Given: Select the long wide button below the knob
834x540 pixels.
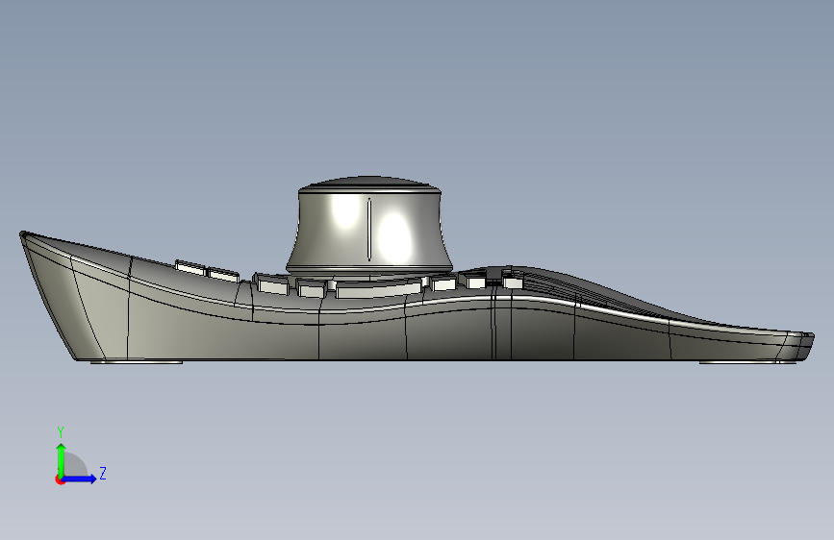Looking at the screenshot, I should [379, 290].
